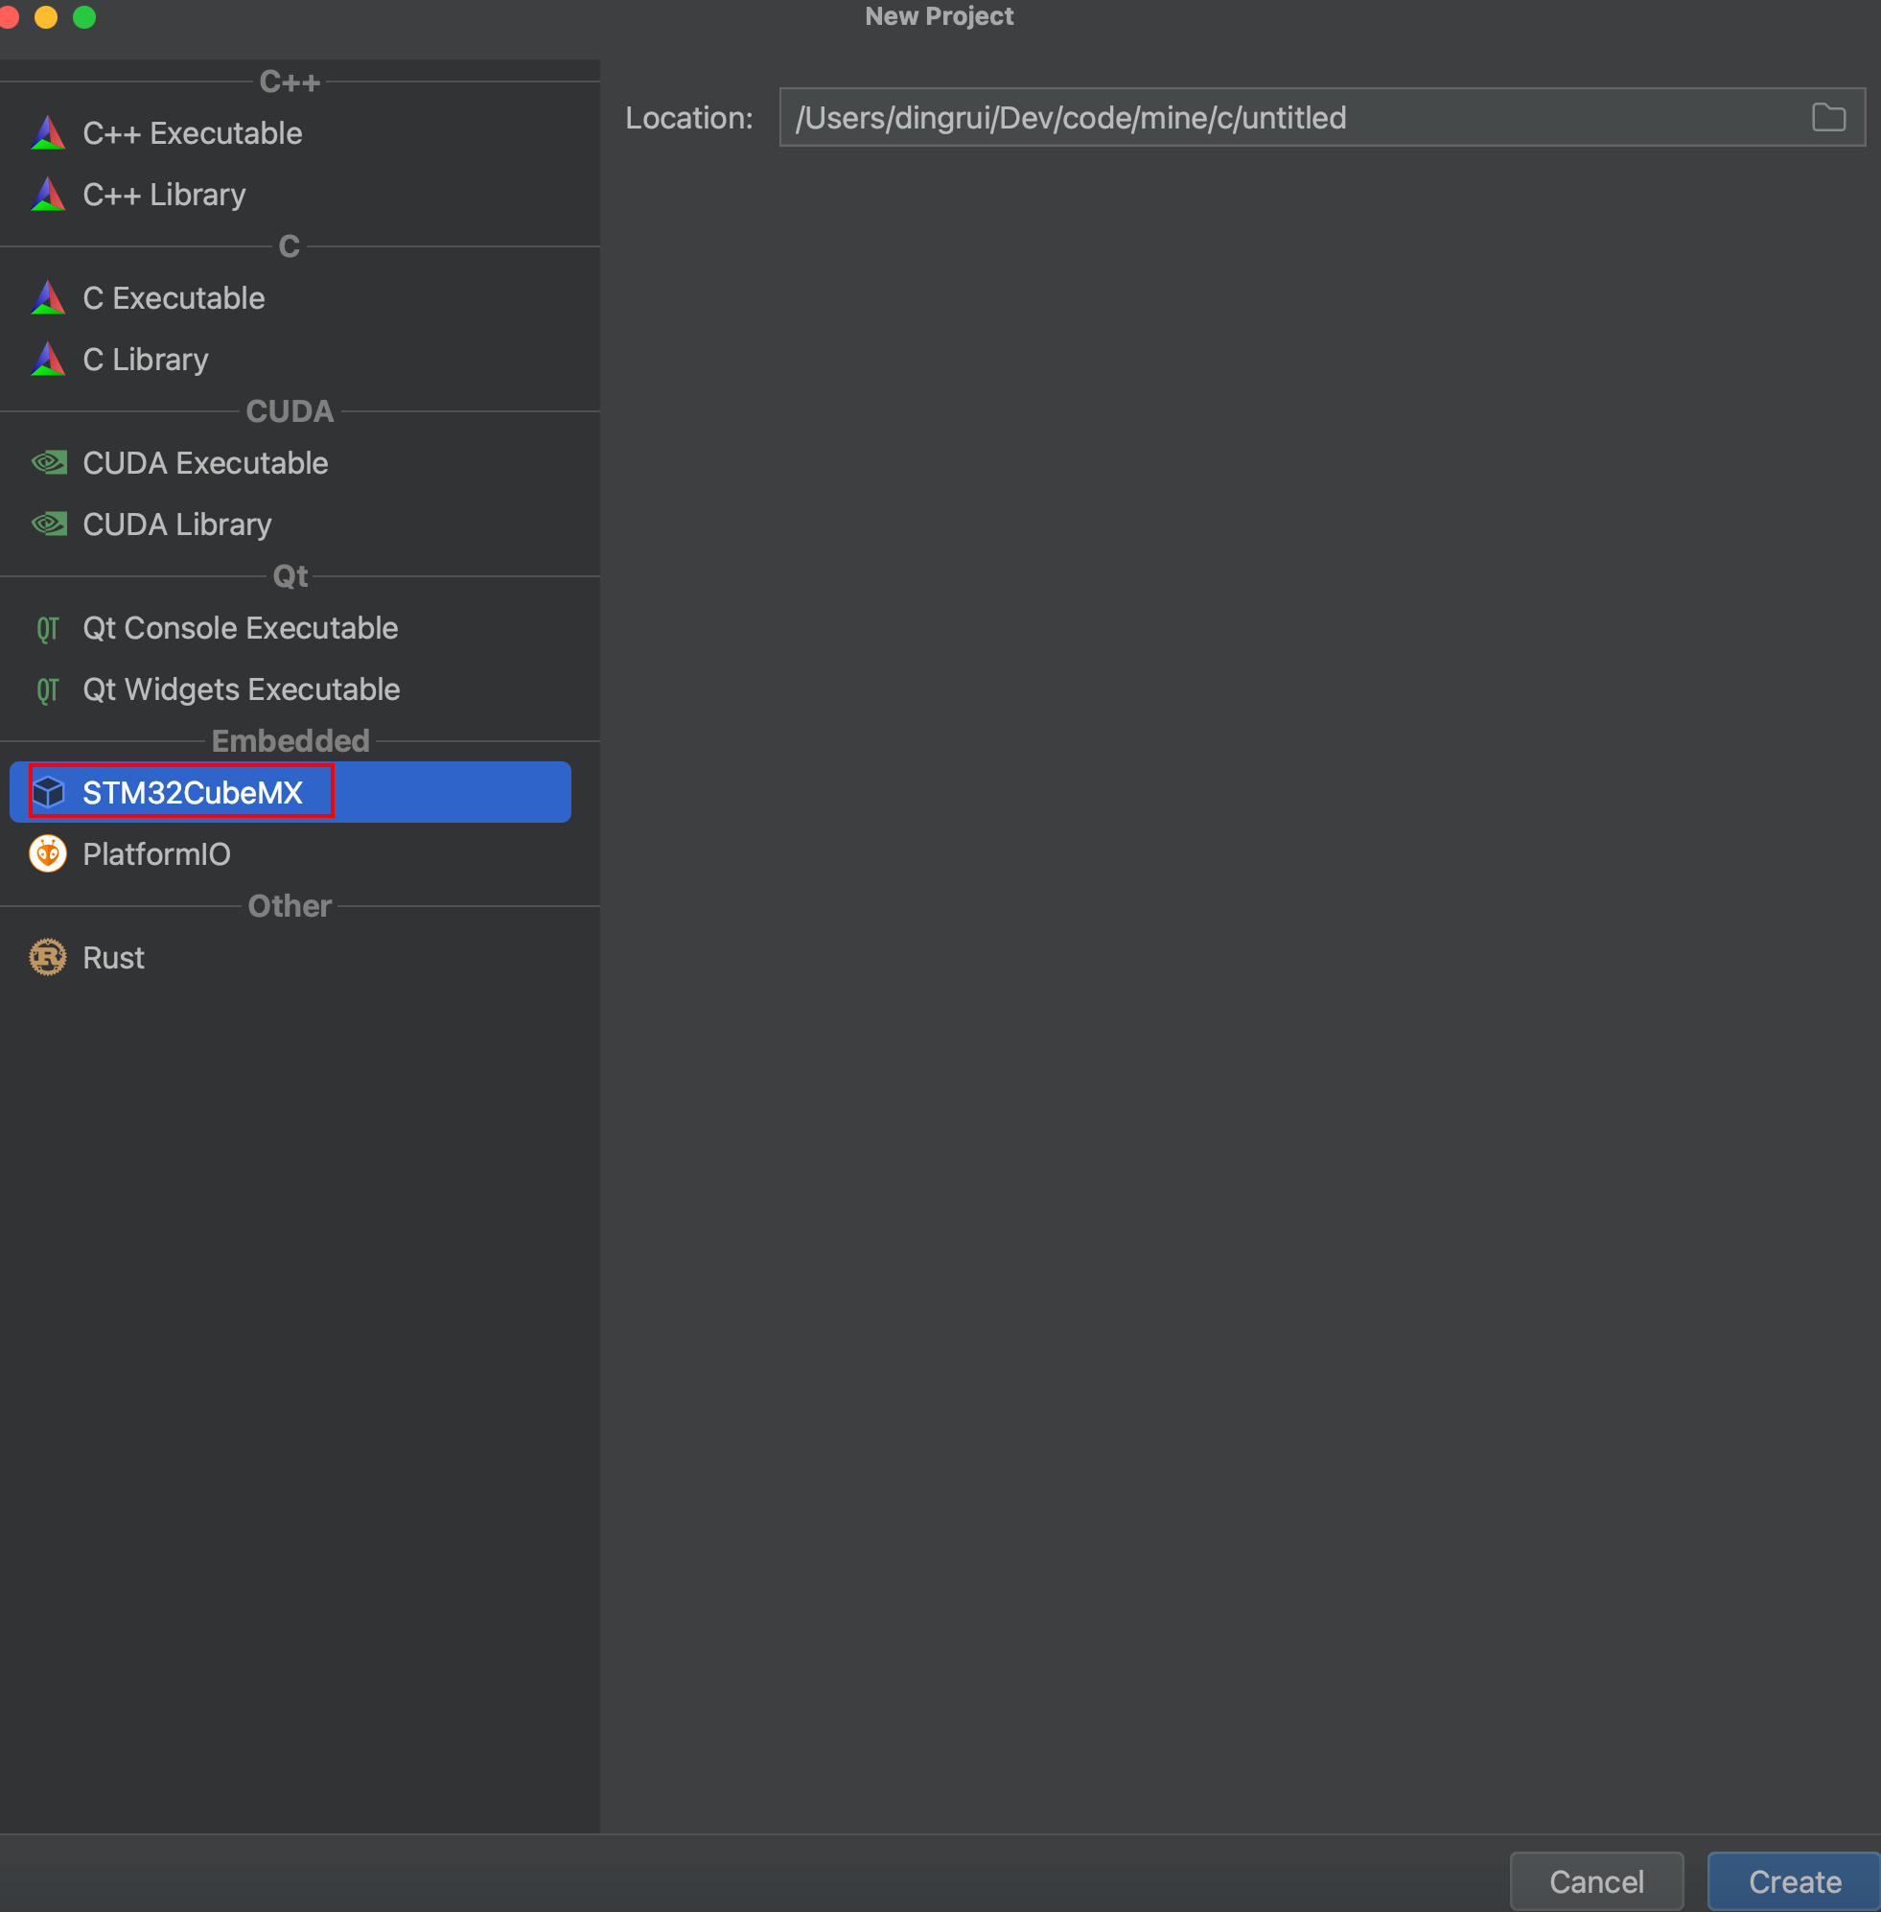This screenshot has width=1881, height=1912.
Task: Select C Library project type
Action: 145,360
